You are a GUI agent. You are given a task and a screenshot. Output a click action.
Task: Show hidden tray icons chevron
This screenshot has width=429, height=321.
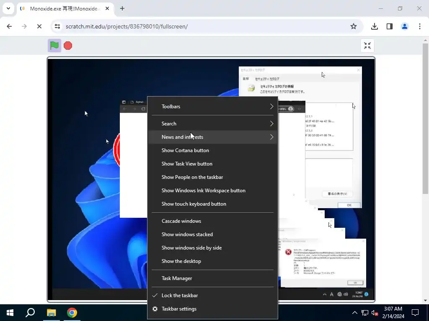354,313
